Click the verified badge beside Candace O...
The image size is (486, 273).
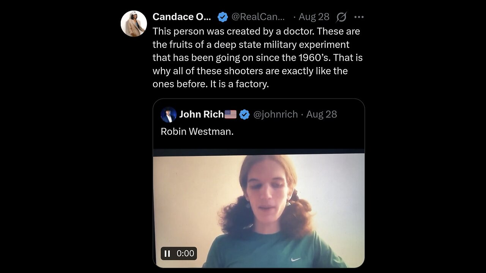click(x=222, y=17)
